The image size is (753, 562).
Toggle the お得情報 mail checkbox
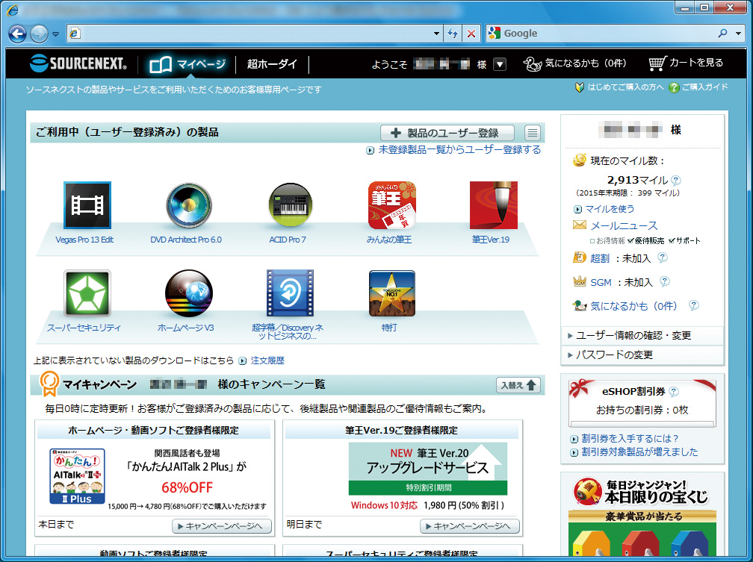point(592,241)
